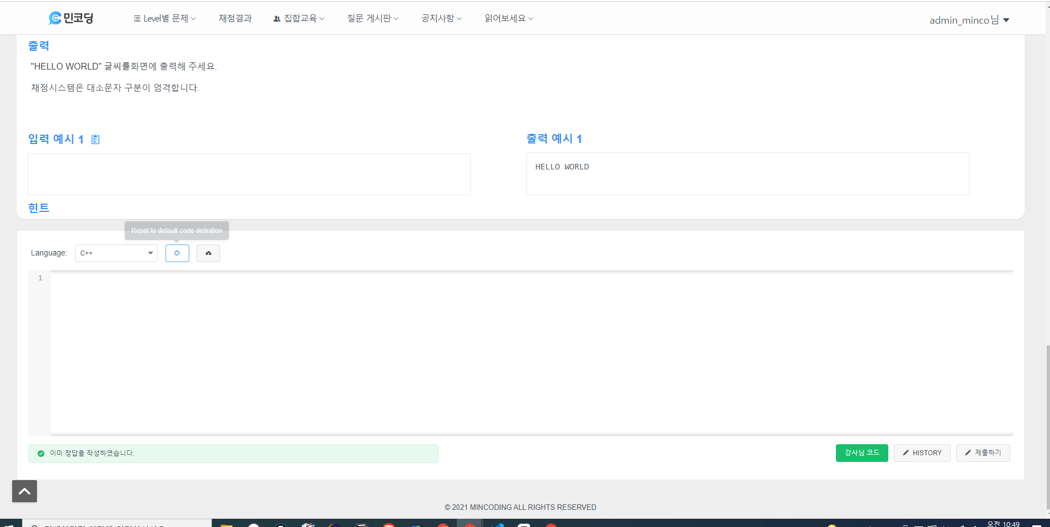
Task: Open the 공지사항 menu
Action: (x=441, y=18)
